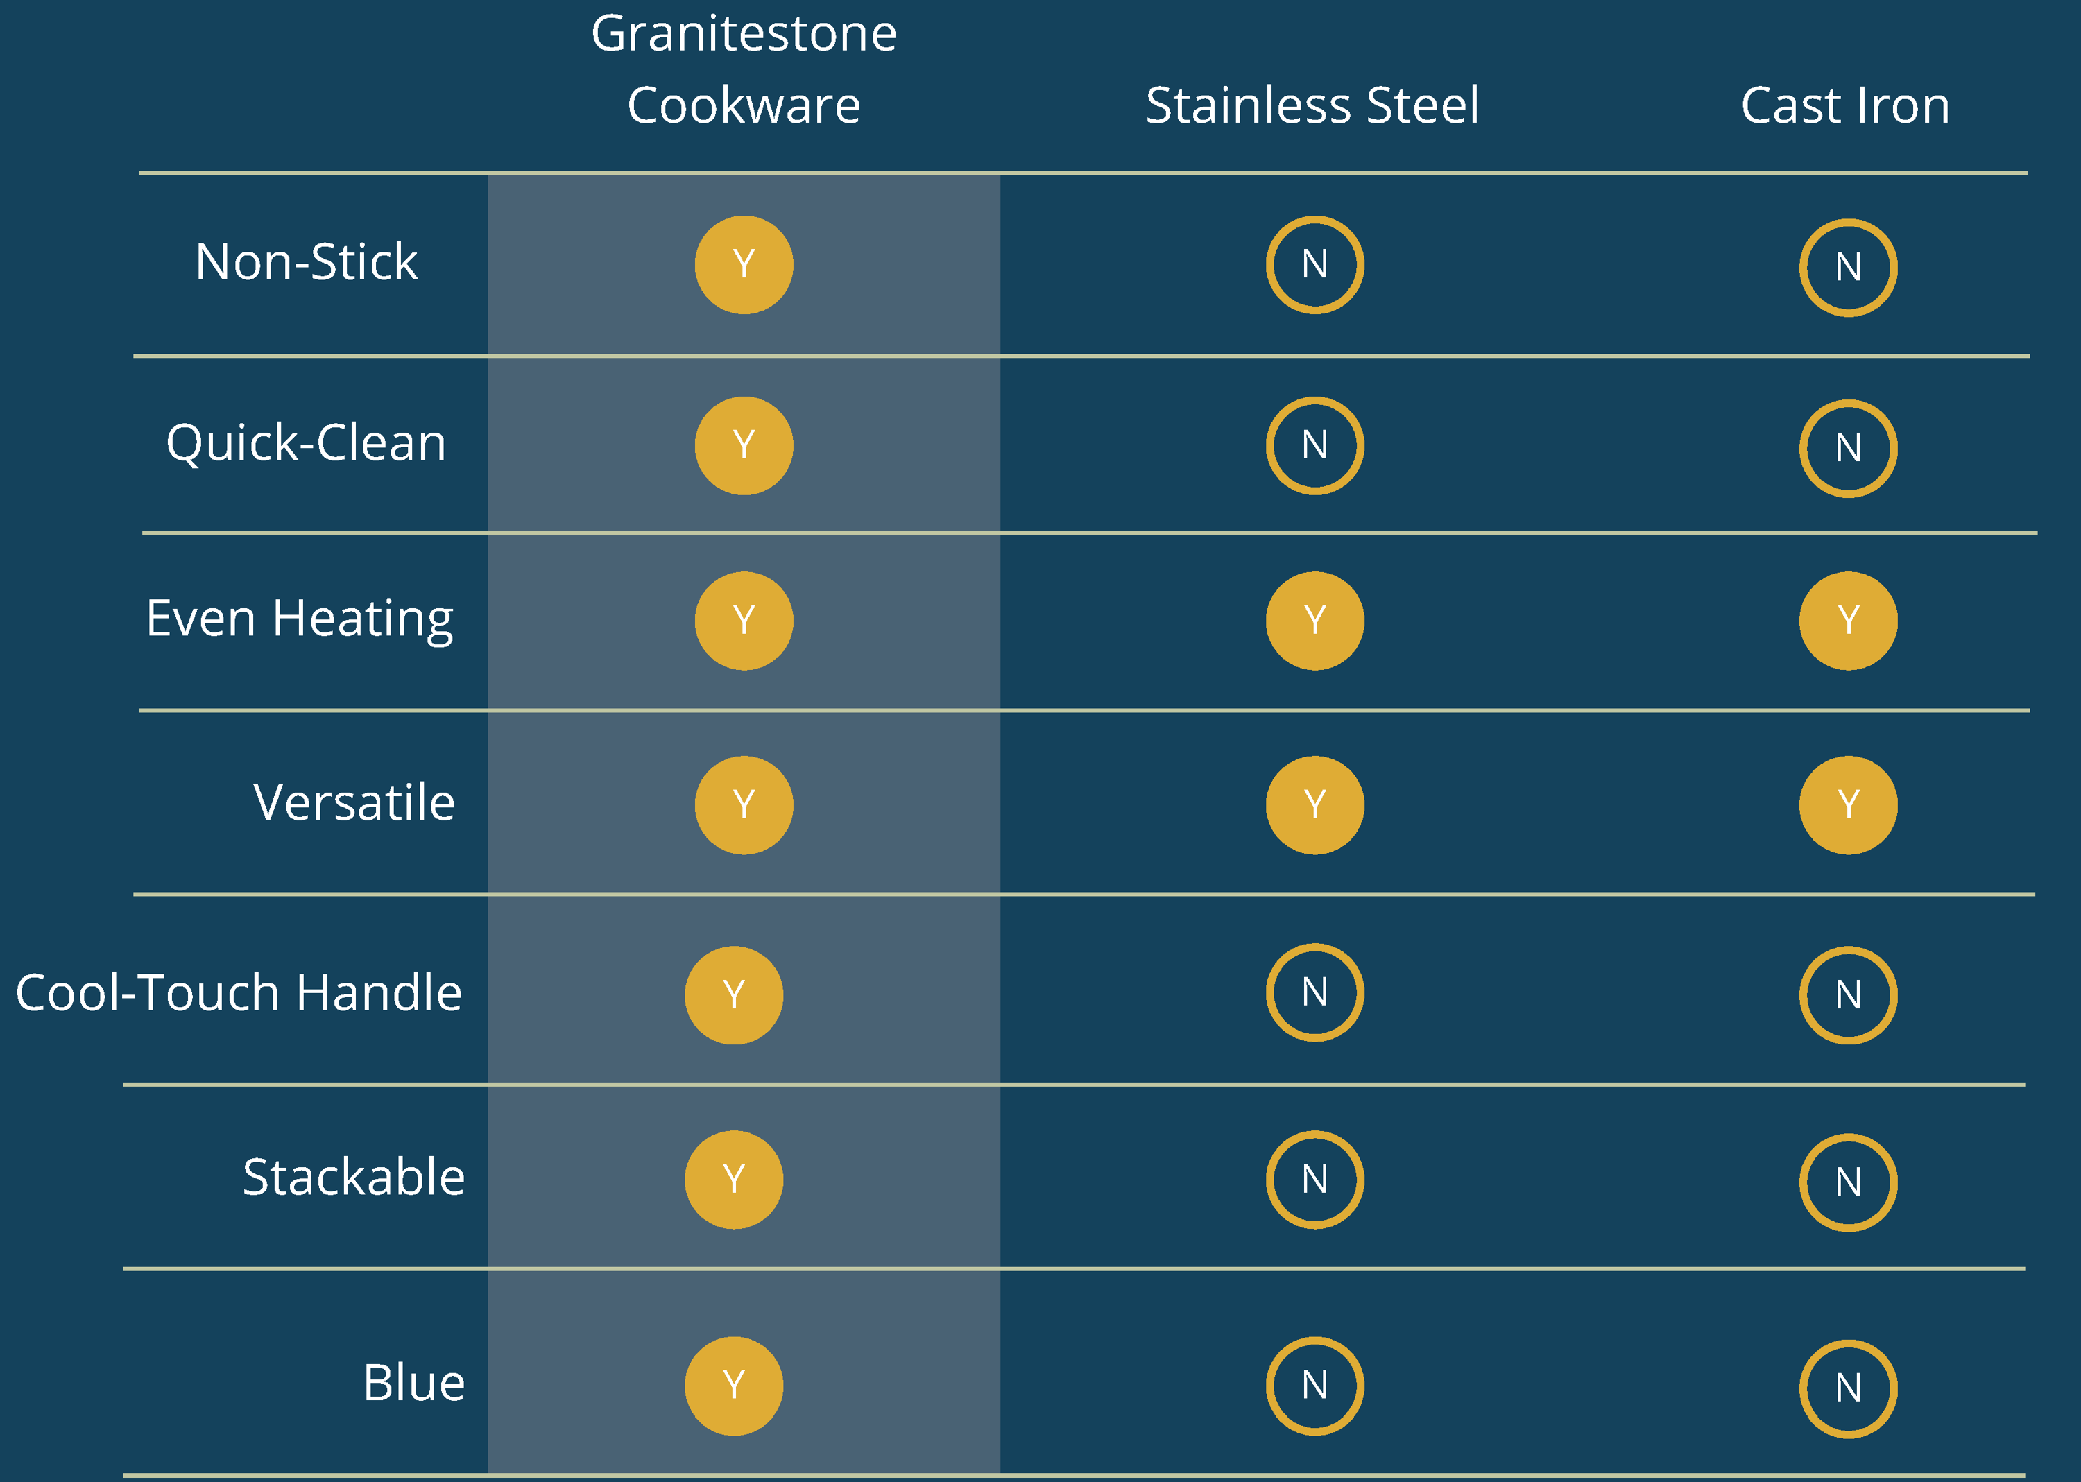
Task: Click Stainless Steel Stackable N badge
Action: coord(1314,1180)
